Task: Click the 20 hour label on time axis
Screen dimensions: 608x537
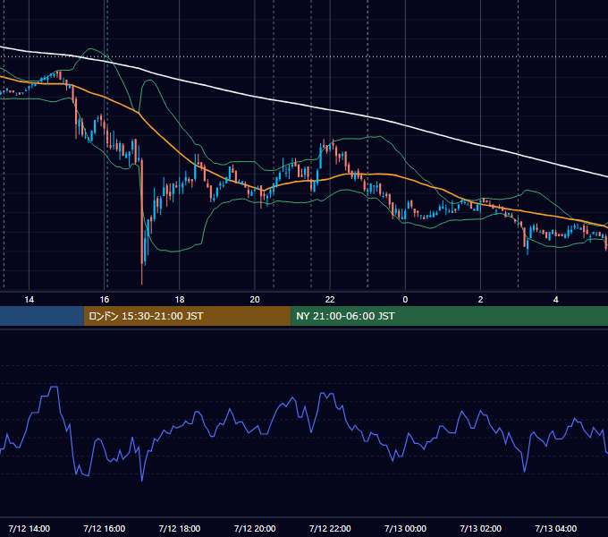Action: (255, 300)
